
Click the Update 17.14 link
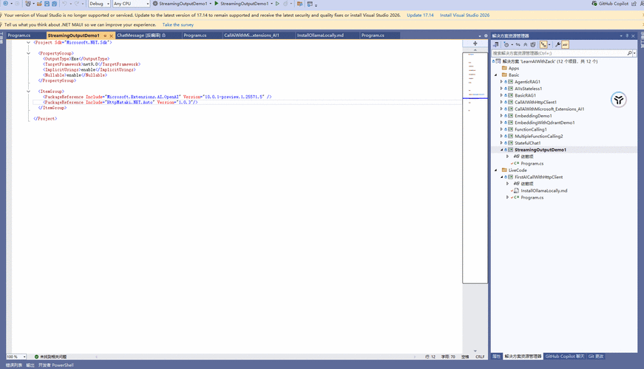(x=420, y=15)
